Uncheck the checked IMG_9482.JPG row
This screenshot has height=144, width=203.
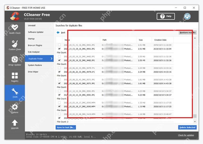click(x=59, y=60)
